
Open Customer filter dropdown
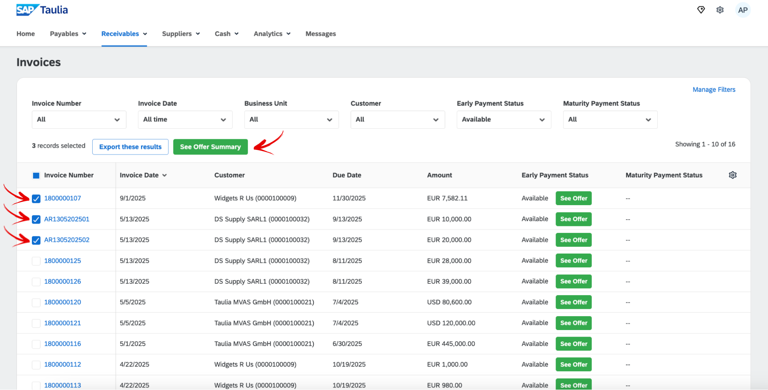398,119
